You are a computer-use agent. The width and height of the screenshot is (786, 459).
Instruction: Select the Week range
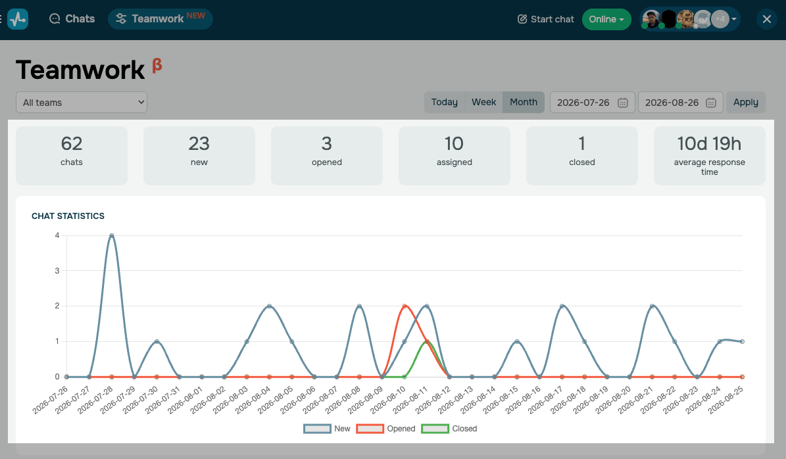tap(483, 102)
